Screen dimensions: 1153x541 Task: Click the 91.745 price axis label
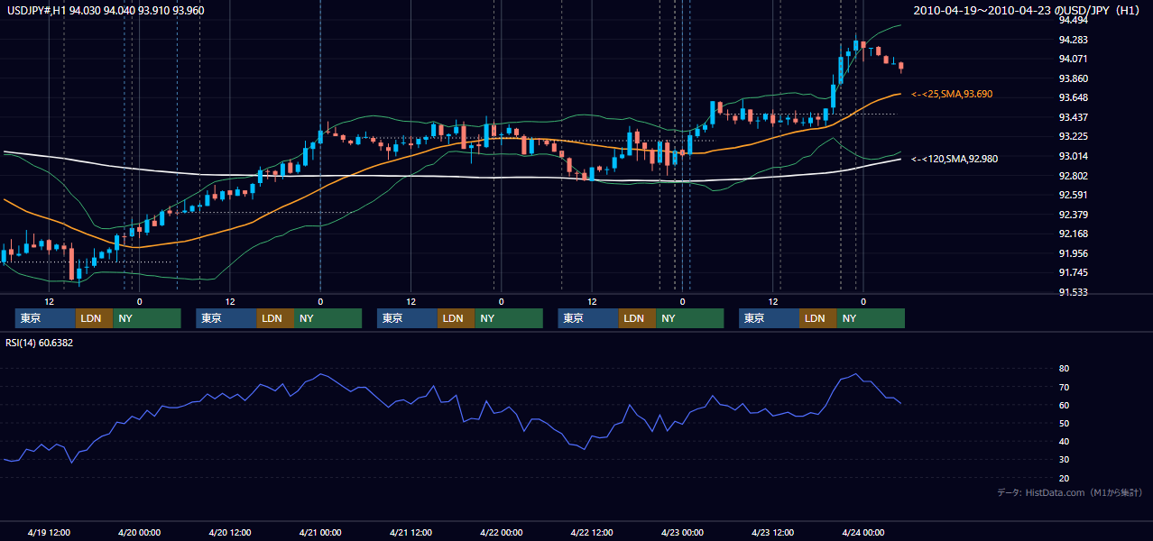click(x=1073, y=273)
